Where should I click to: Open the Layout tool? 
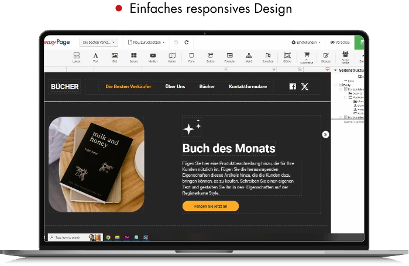(x=77, y=58)
